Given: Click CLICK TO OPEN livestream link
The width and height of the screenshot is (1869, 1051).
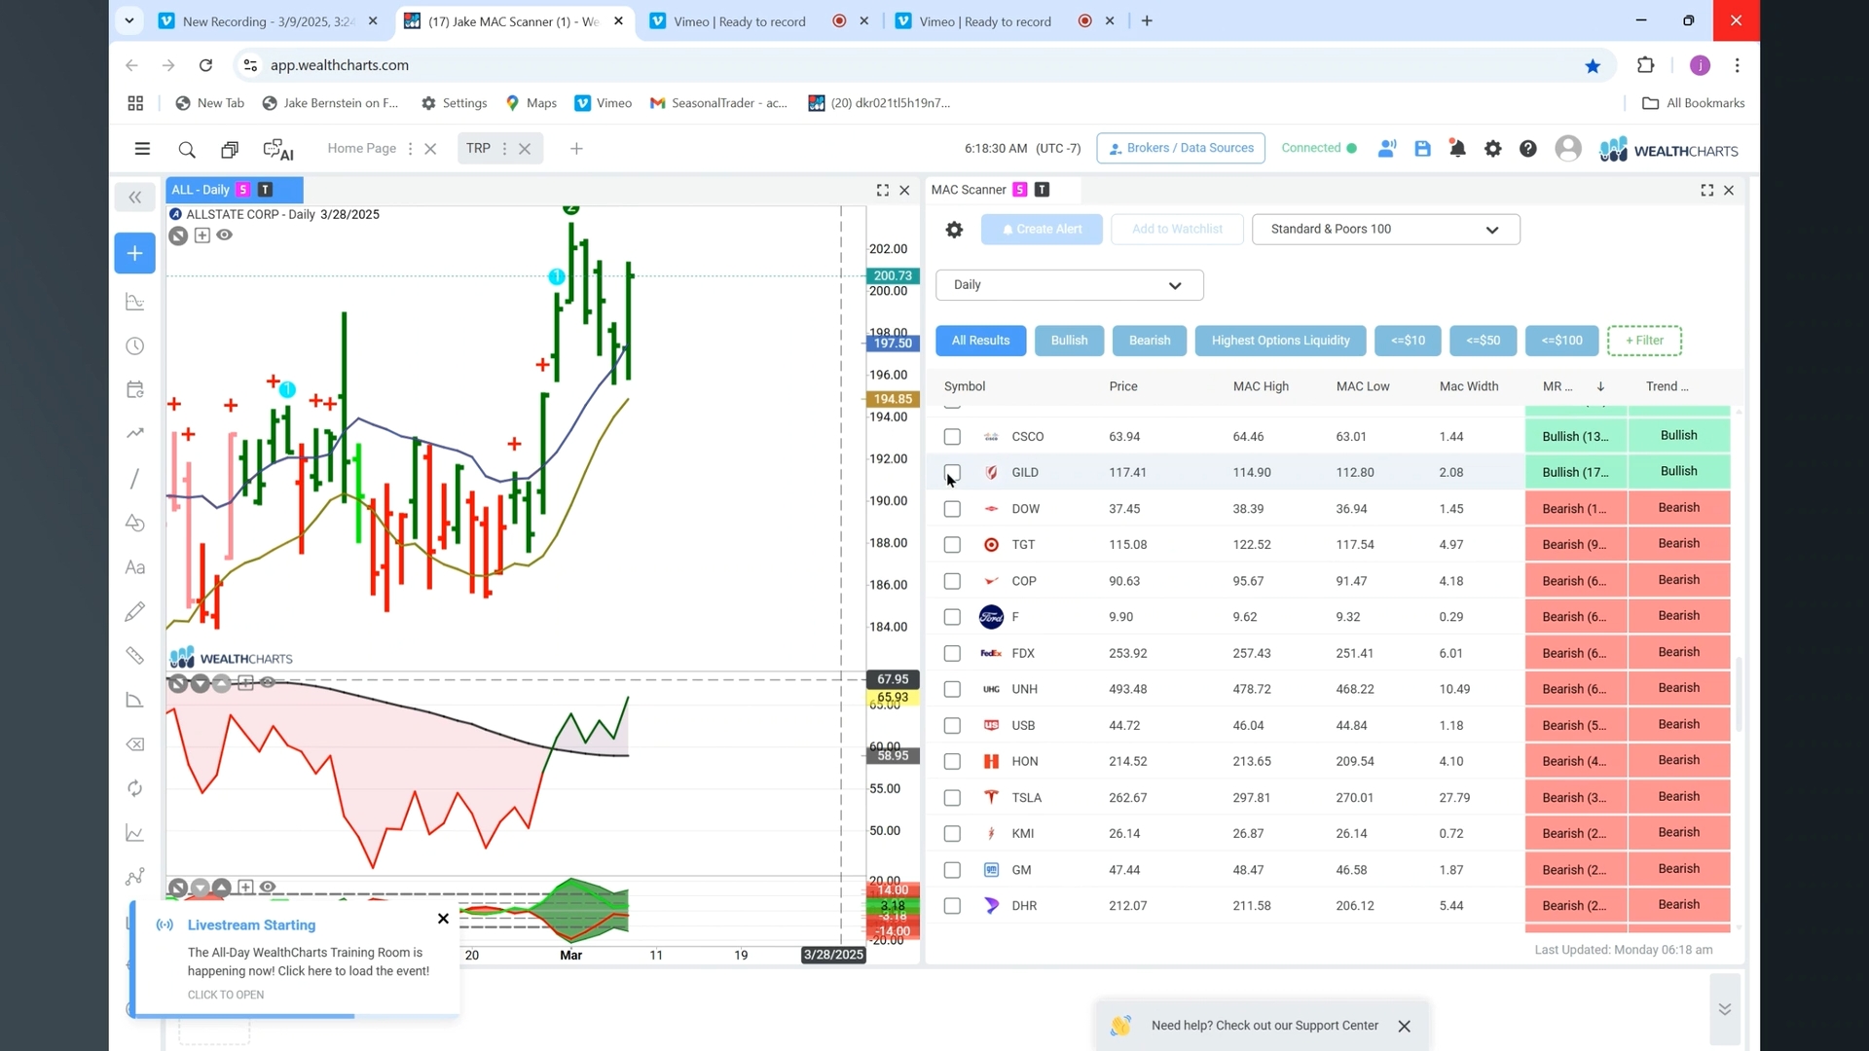Looking at the screenshot, I should [x=226, y=995].
